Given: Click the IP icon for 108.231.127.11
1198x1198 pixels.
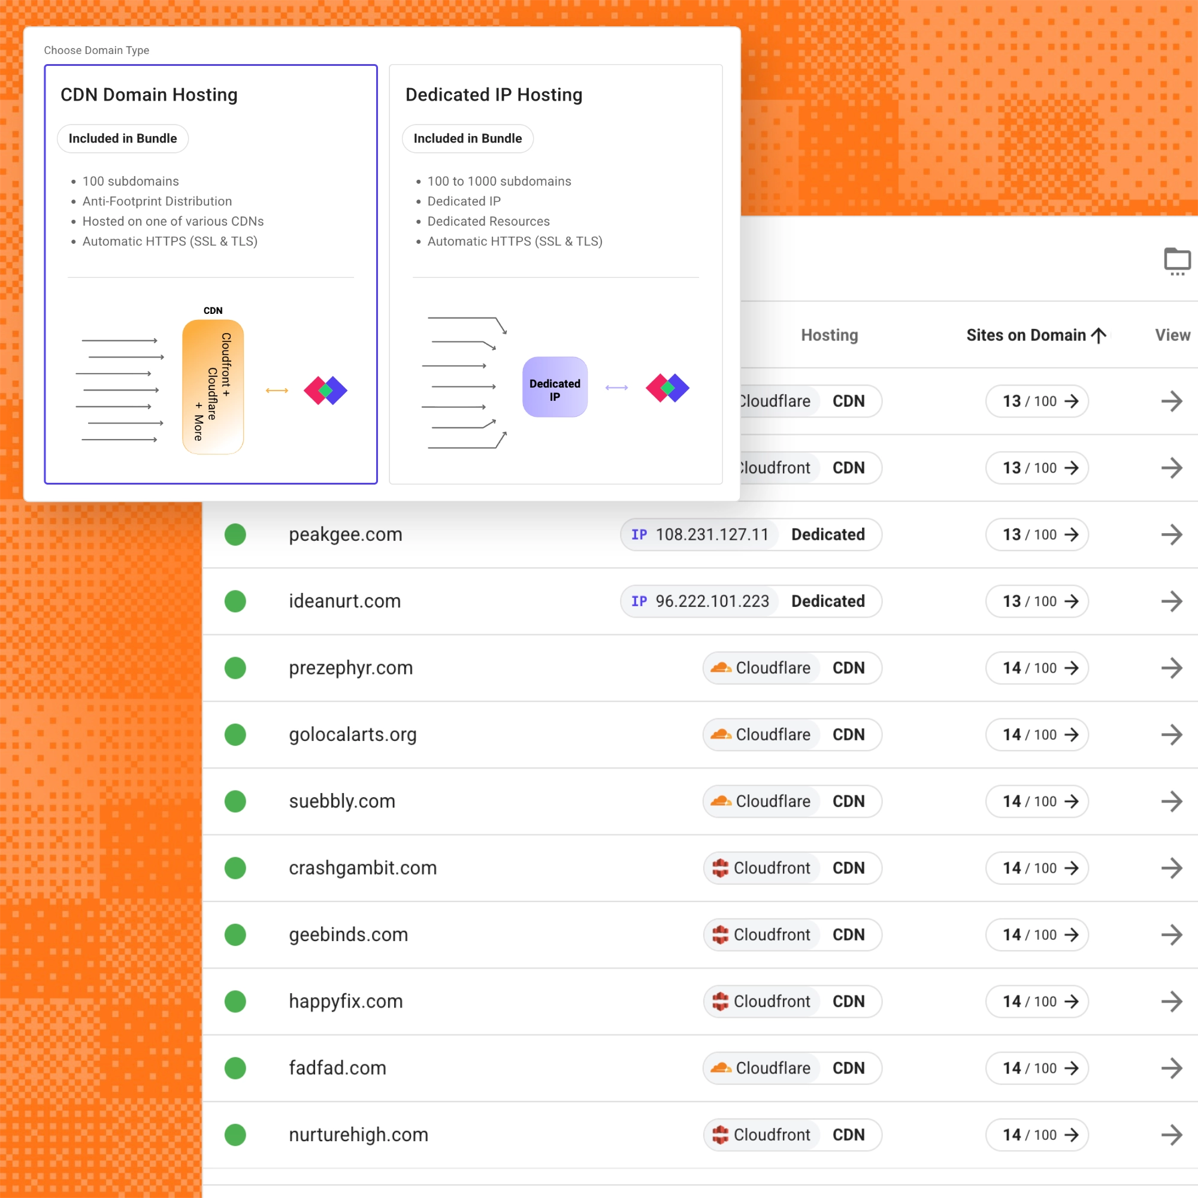Looking at the screenshot, I should click(639, 534).
